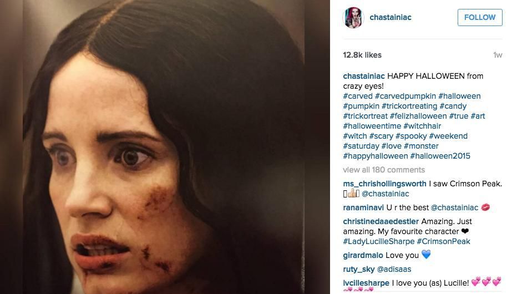View the 12.8k likes list
507x294 pixels.
(x=362, y=55)
